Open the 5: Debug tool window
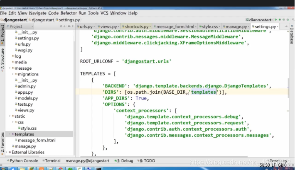Viewport: 295px width, 170px height. point(124,161)
